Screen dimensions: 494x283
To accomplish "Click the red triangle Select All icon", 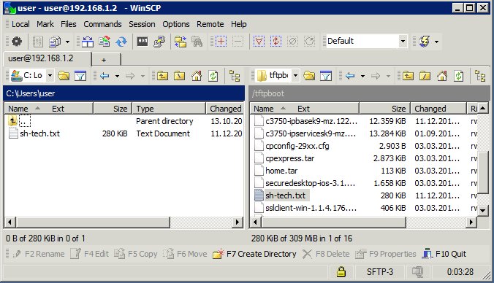I will [259, 42].
